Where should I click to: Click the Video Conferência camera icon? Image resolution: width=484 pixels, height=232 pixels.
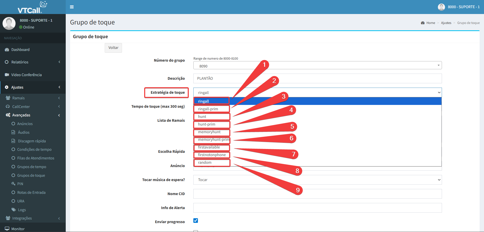7,75
